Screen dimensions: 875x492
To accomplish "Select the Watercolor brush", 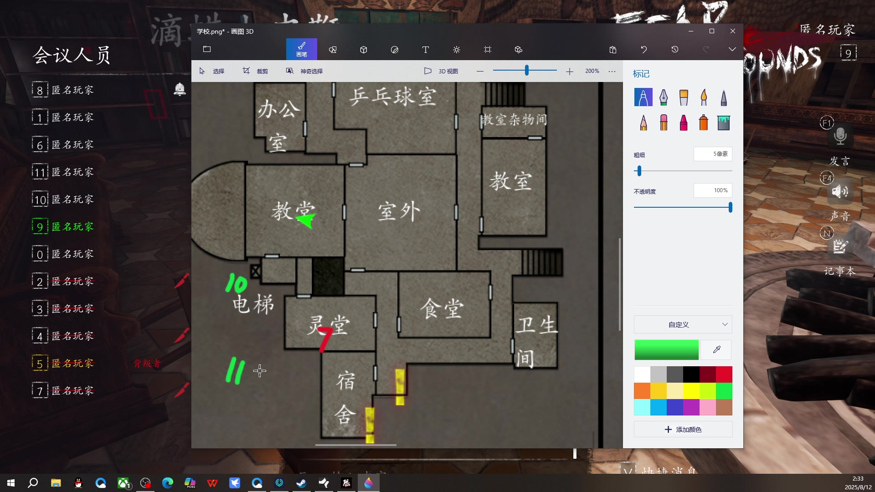I will coord(704,97).
